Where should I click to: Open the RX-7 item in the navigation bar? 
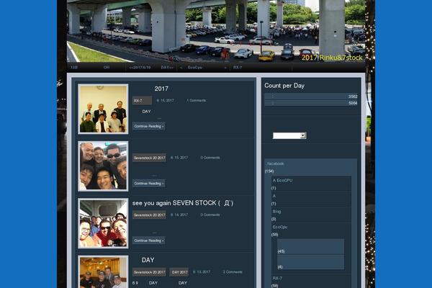point(238,68)
